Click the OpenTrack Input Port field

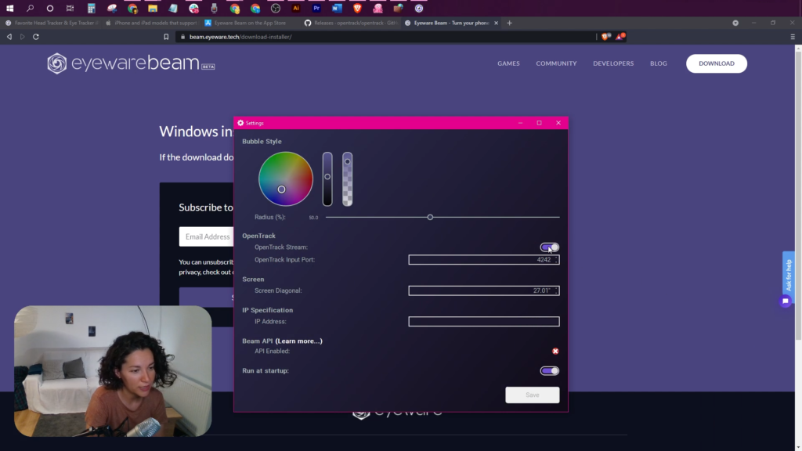484,260
